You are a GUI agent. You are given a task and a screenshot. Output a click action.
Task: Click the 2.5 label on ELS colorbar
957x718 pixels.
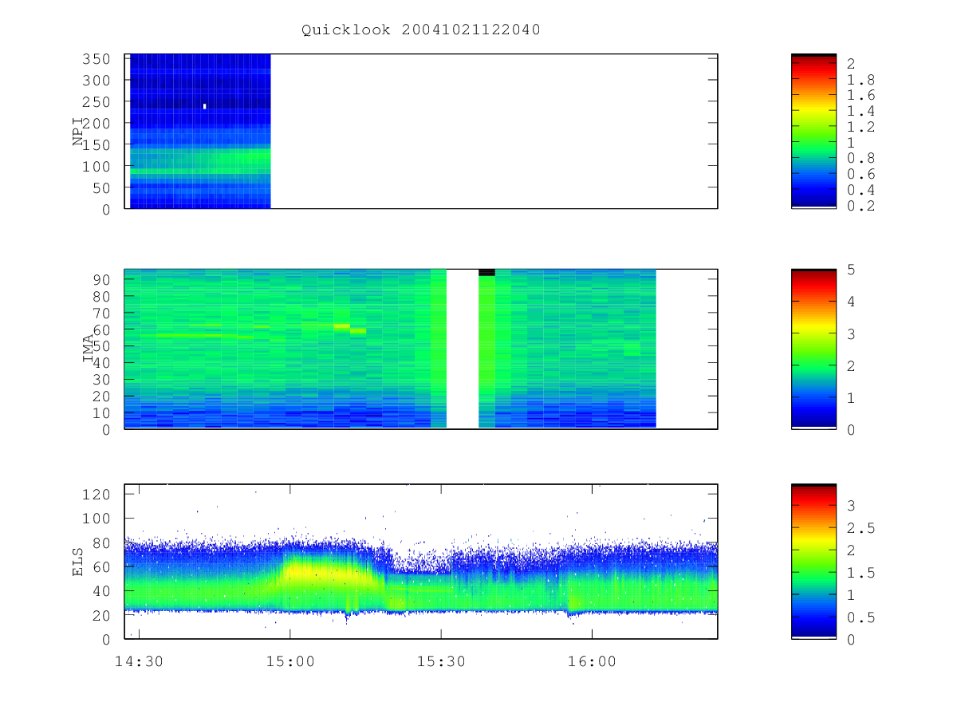(x=861, y=528)
